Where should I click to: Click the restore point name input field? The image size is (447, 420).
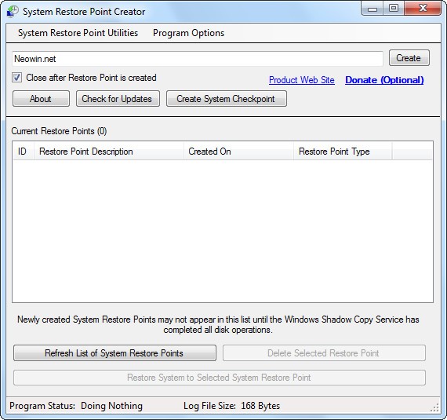pyautogui.click(x=198, y=59)
